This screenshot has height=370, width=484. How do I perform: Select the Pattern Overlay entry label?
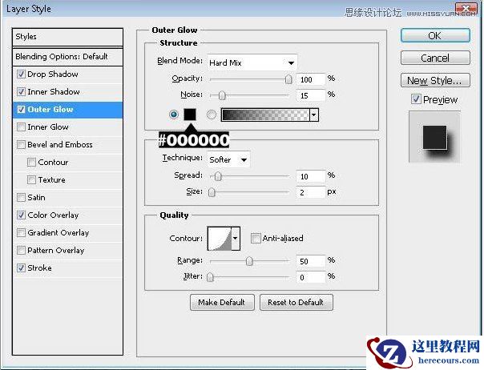(x=56, y=250)
